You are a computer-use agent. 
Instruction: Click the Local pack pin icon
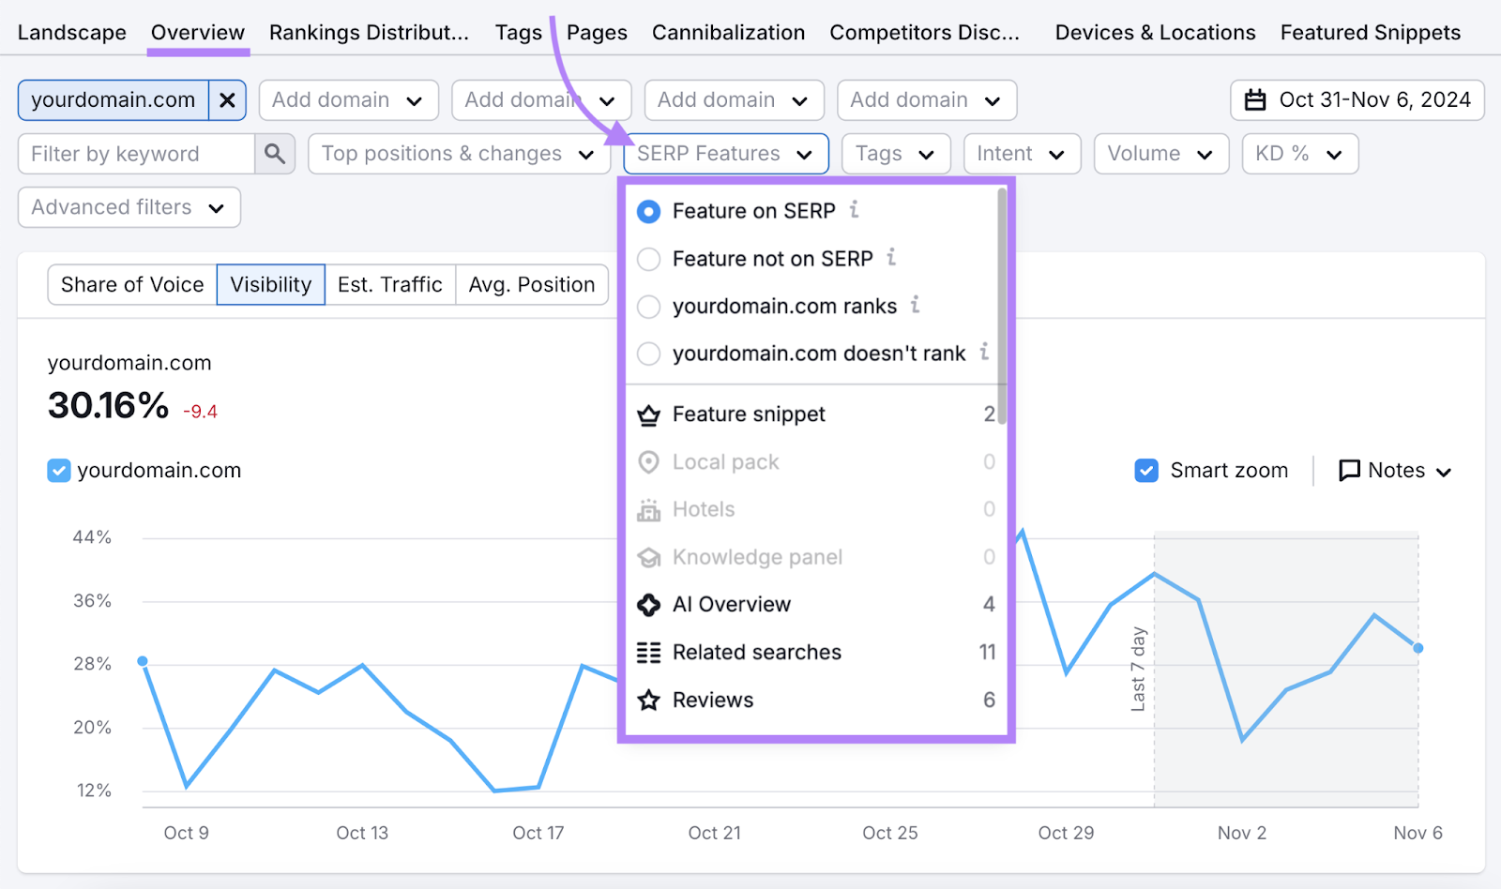pos(648,461)
